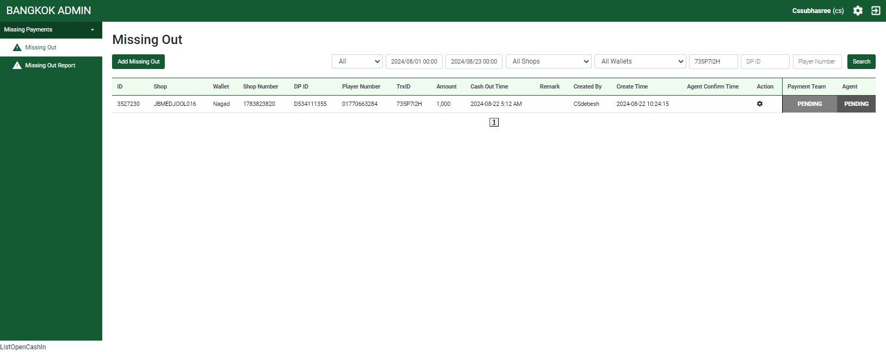Click the ListOpenCashIn text at the bottom

[23, 347]
